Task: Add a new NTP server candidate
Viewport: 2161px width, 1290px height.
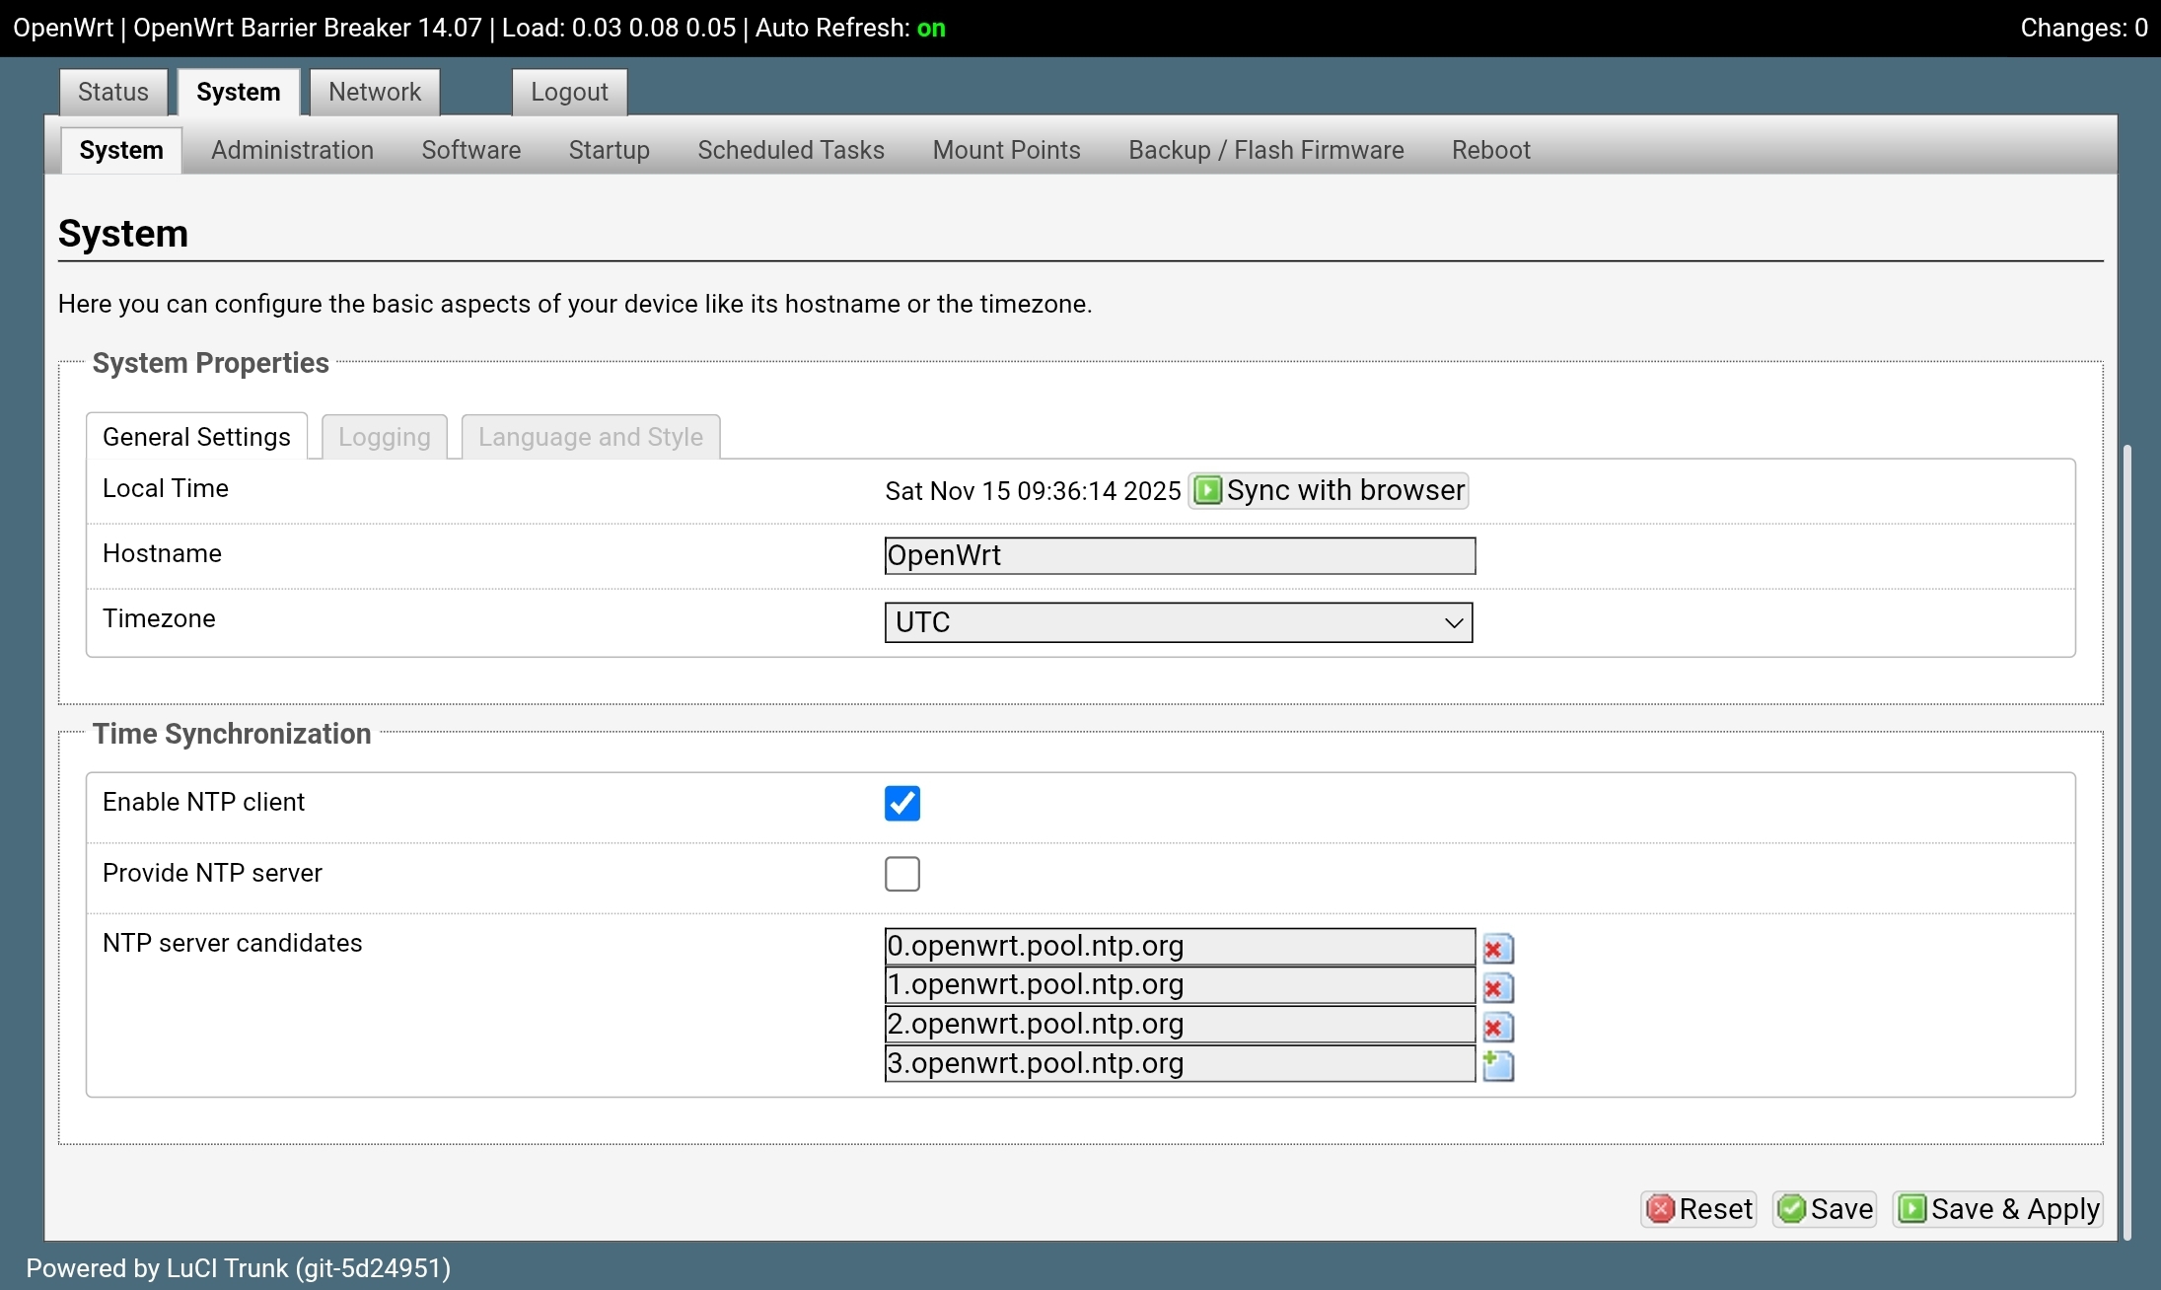Action: (1497, 1065)
